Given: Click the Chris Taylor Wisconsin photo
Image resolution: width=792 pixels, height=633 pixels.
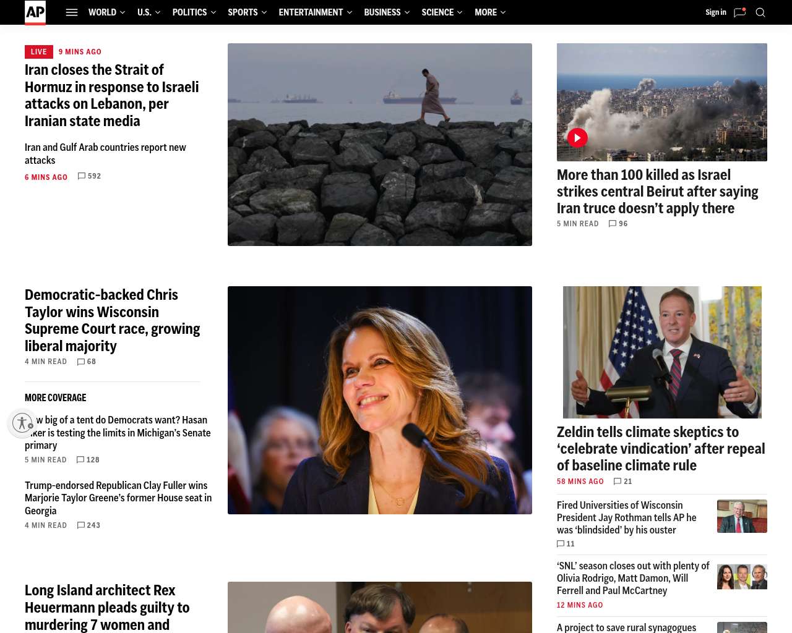Looking at the screenshot, I should (380, 400).
